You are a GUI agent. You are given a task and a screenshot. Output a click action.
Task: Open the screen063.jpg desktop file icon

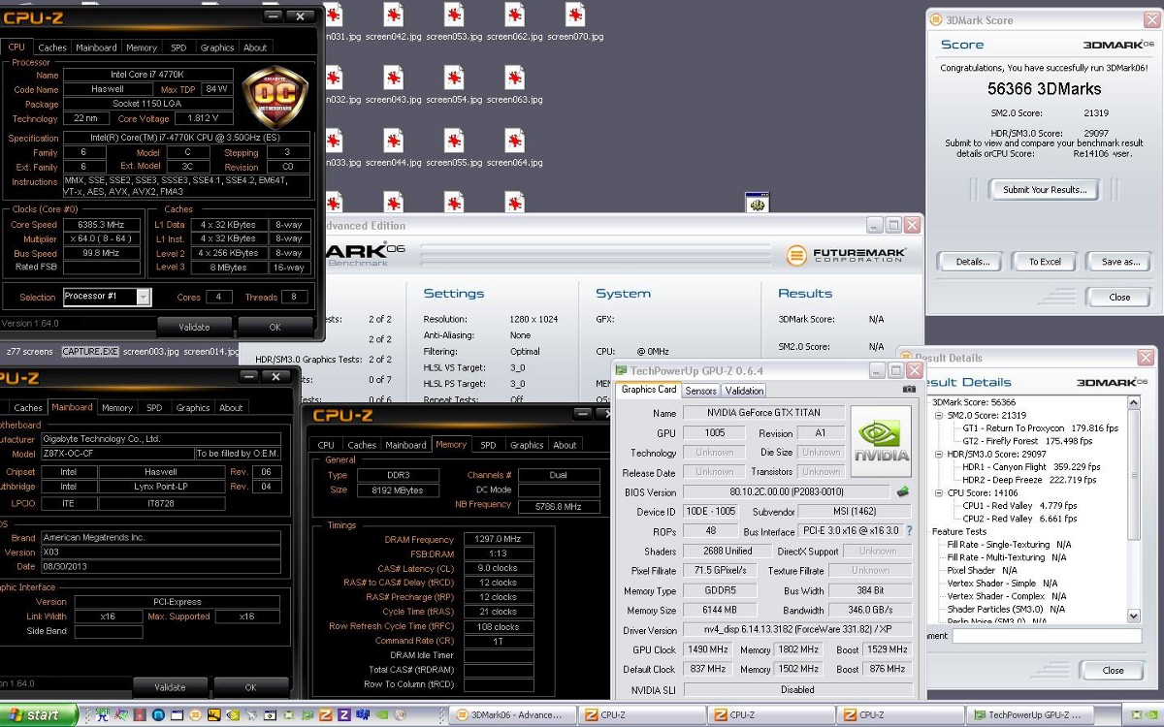point(514,78)
